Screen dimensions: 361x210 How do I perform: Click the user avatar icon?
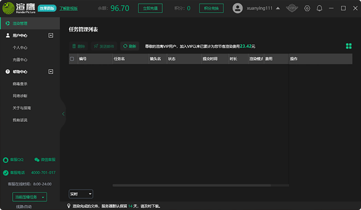[x=238, y=8]
